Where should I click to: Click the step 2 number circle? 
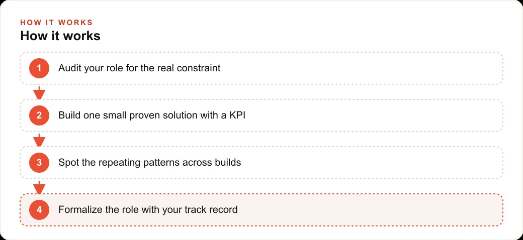coord(39,115)
